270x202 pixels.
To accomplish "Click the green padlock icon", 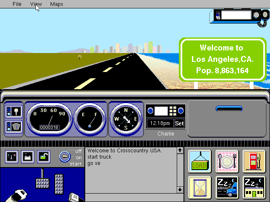I will click(x=43, y=157).
